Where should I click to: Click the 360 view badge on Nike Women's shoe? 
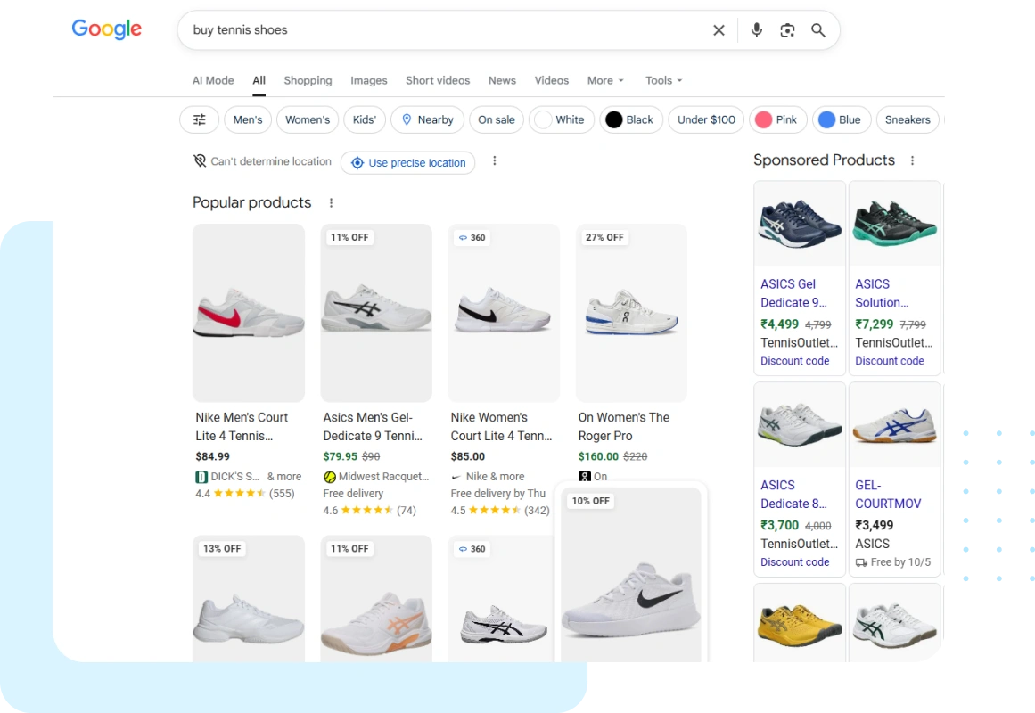click(472, 238)
